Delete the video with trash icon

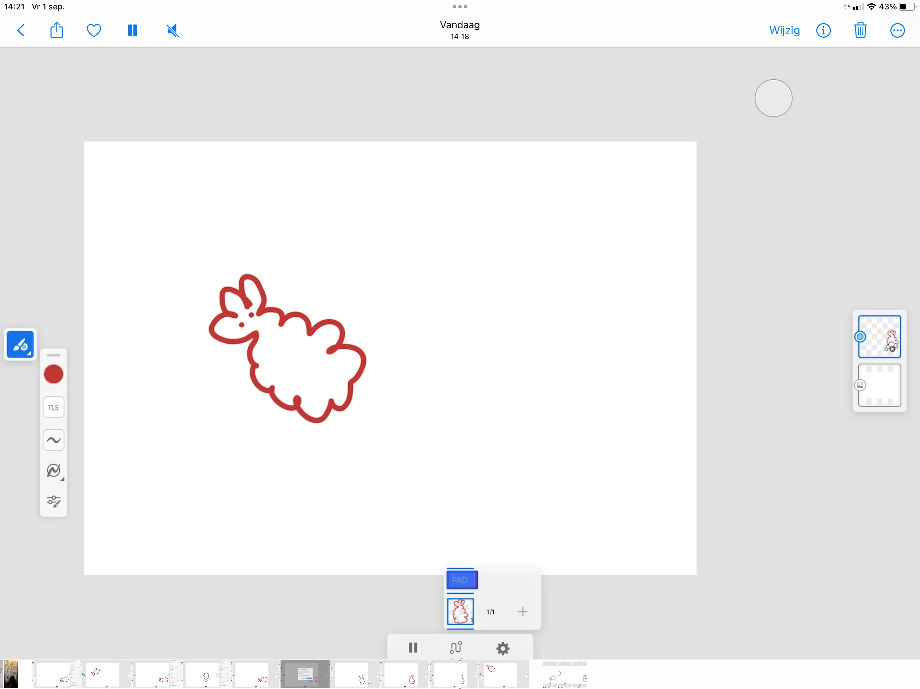860,30
